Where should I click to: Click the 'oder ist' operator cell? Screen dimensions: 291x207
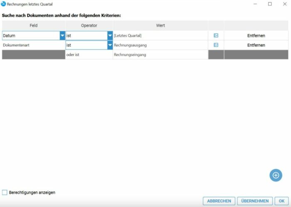(89, 55)
